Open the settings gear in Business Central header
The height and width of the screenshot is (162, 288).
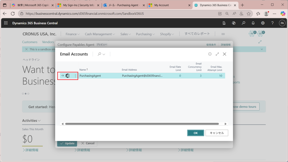click(x=263, y=23)
